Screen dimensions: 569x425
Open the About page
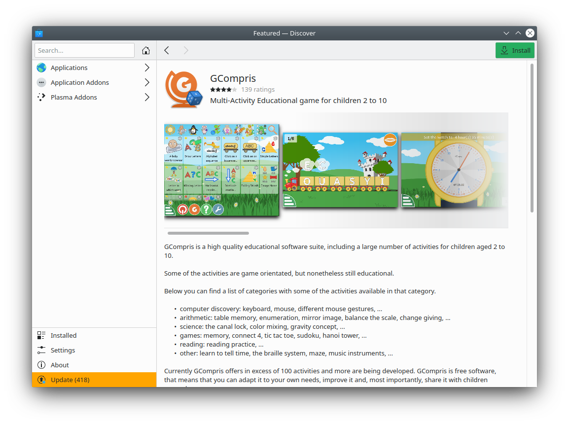pyautogui.click(x=94, y=365)
